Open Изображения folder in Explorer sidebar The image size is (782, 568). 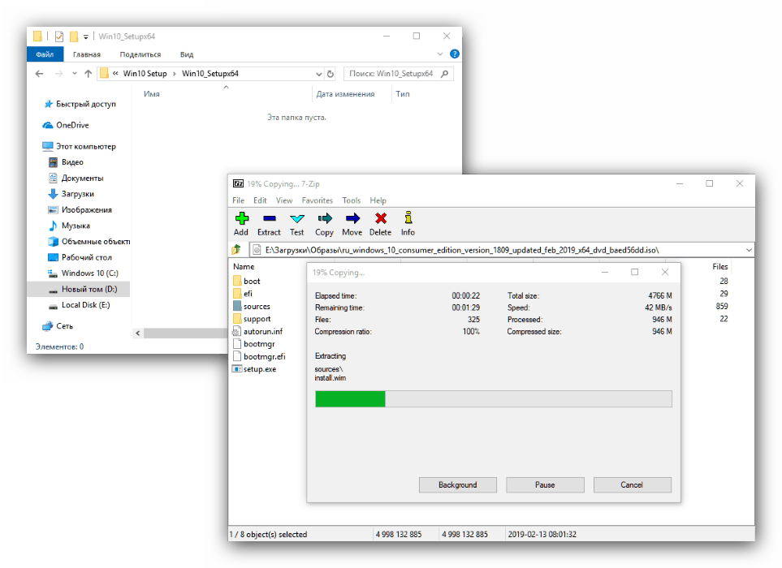[x=80, y=210]
